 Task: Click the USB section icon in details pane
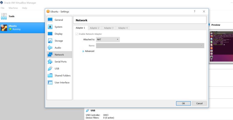click(x=87, y=110)
